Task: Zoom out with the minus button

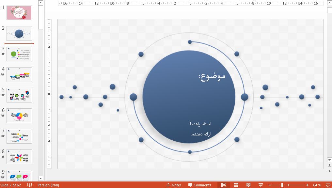Action: 270,185
